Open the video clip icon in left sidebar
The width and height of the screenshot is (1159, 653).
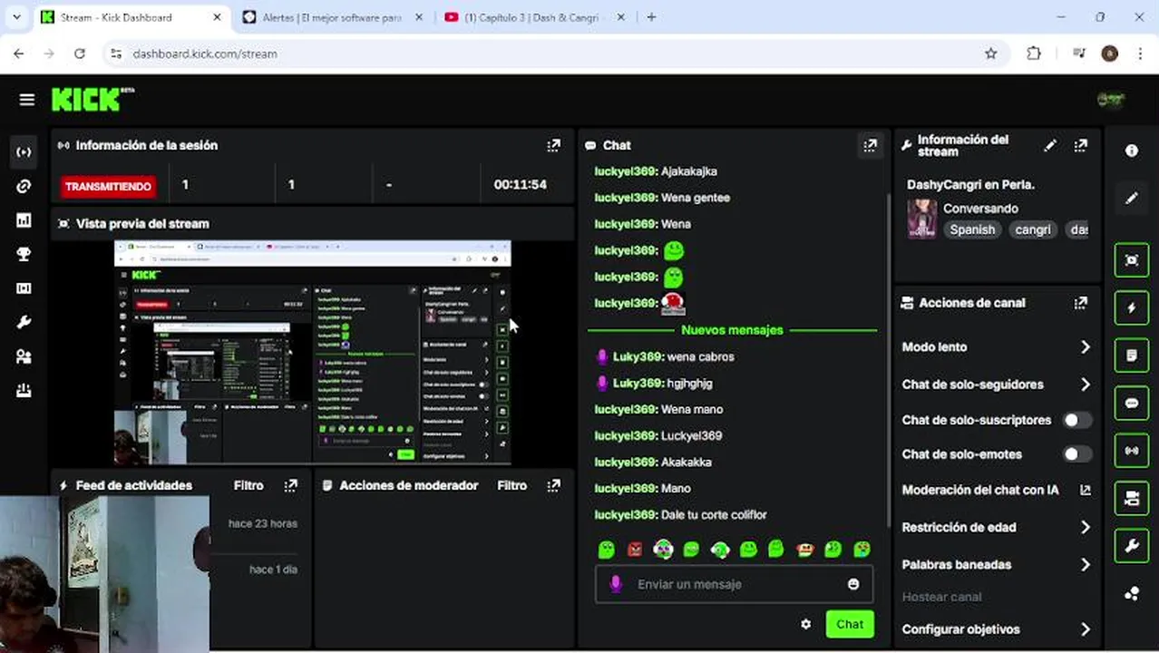24,288
